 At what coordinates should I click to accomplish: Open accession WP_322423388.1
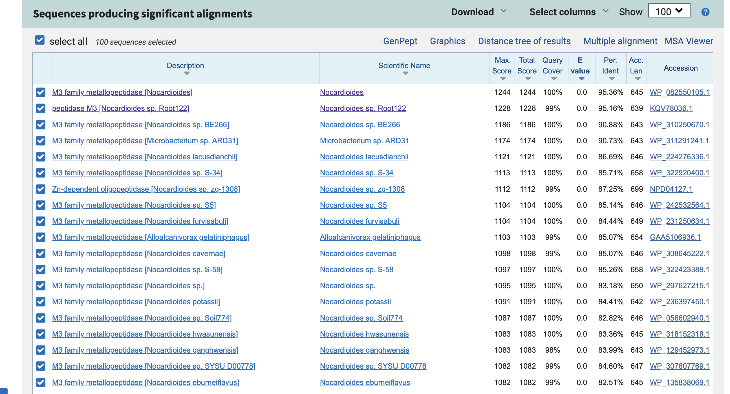679,270
